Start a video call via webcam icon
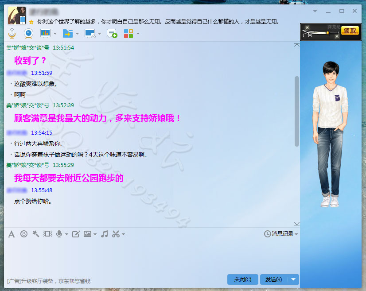The height and width of the screenshot is (291, 366). click(x=28, y=33)
